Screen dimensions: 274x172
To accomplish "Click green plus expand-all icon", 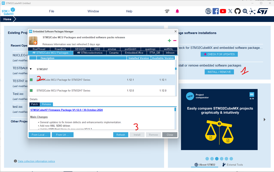I will click(x=169, y=41).
